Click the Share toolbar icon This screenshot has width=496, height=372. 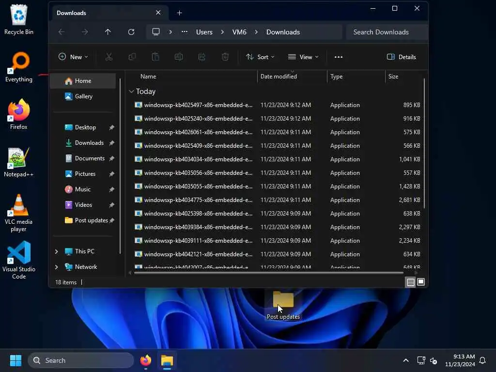tap(202, 57)
